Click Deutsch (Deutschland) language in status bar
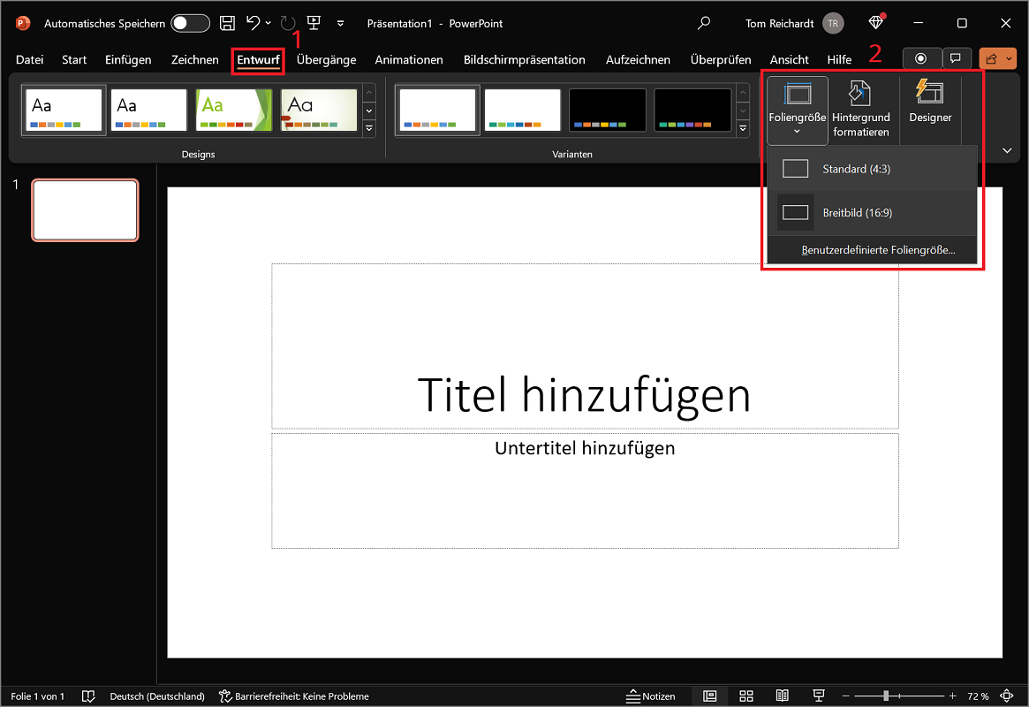 (157, 696)
